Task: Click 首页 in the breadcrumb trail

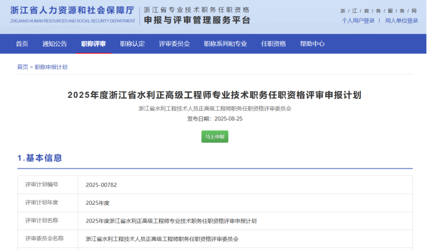Action: tap(22, 66)
